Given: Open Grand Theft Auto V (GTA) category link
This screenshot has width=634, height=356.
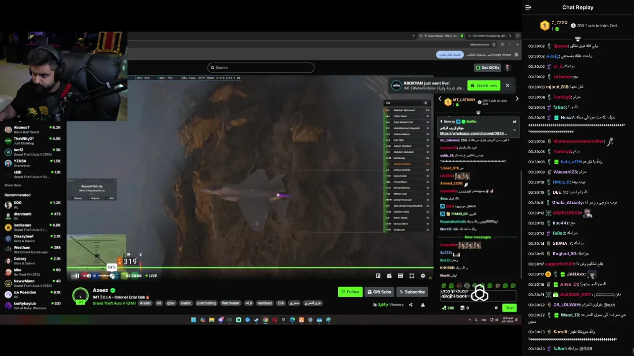Looking at the screenshot, I should tap(114, 303).
